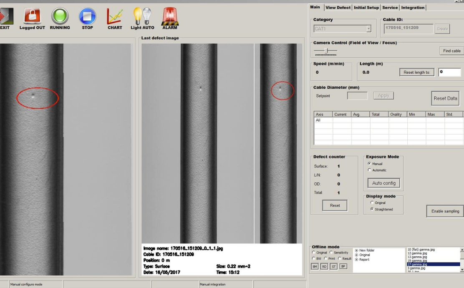Click the blue STOP icon

coord(87,16)
